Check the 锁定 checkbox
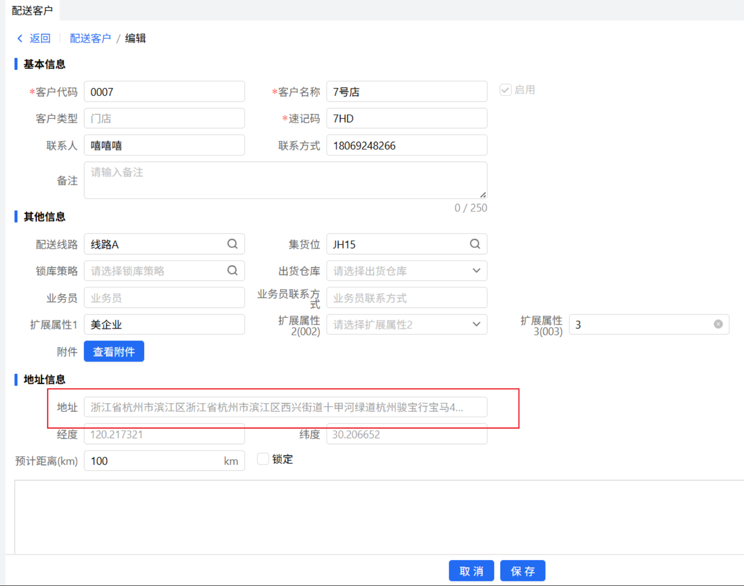This screenshot has height=586, width=744. [263, 459]
